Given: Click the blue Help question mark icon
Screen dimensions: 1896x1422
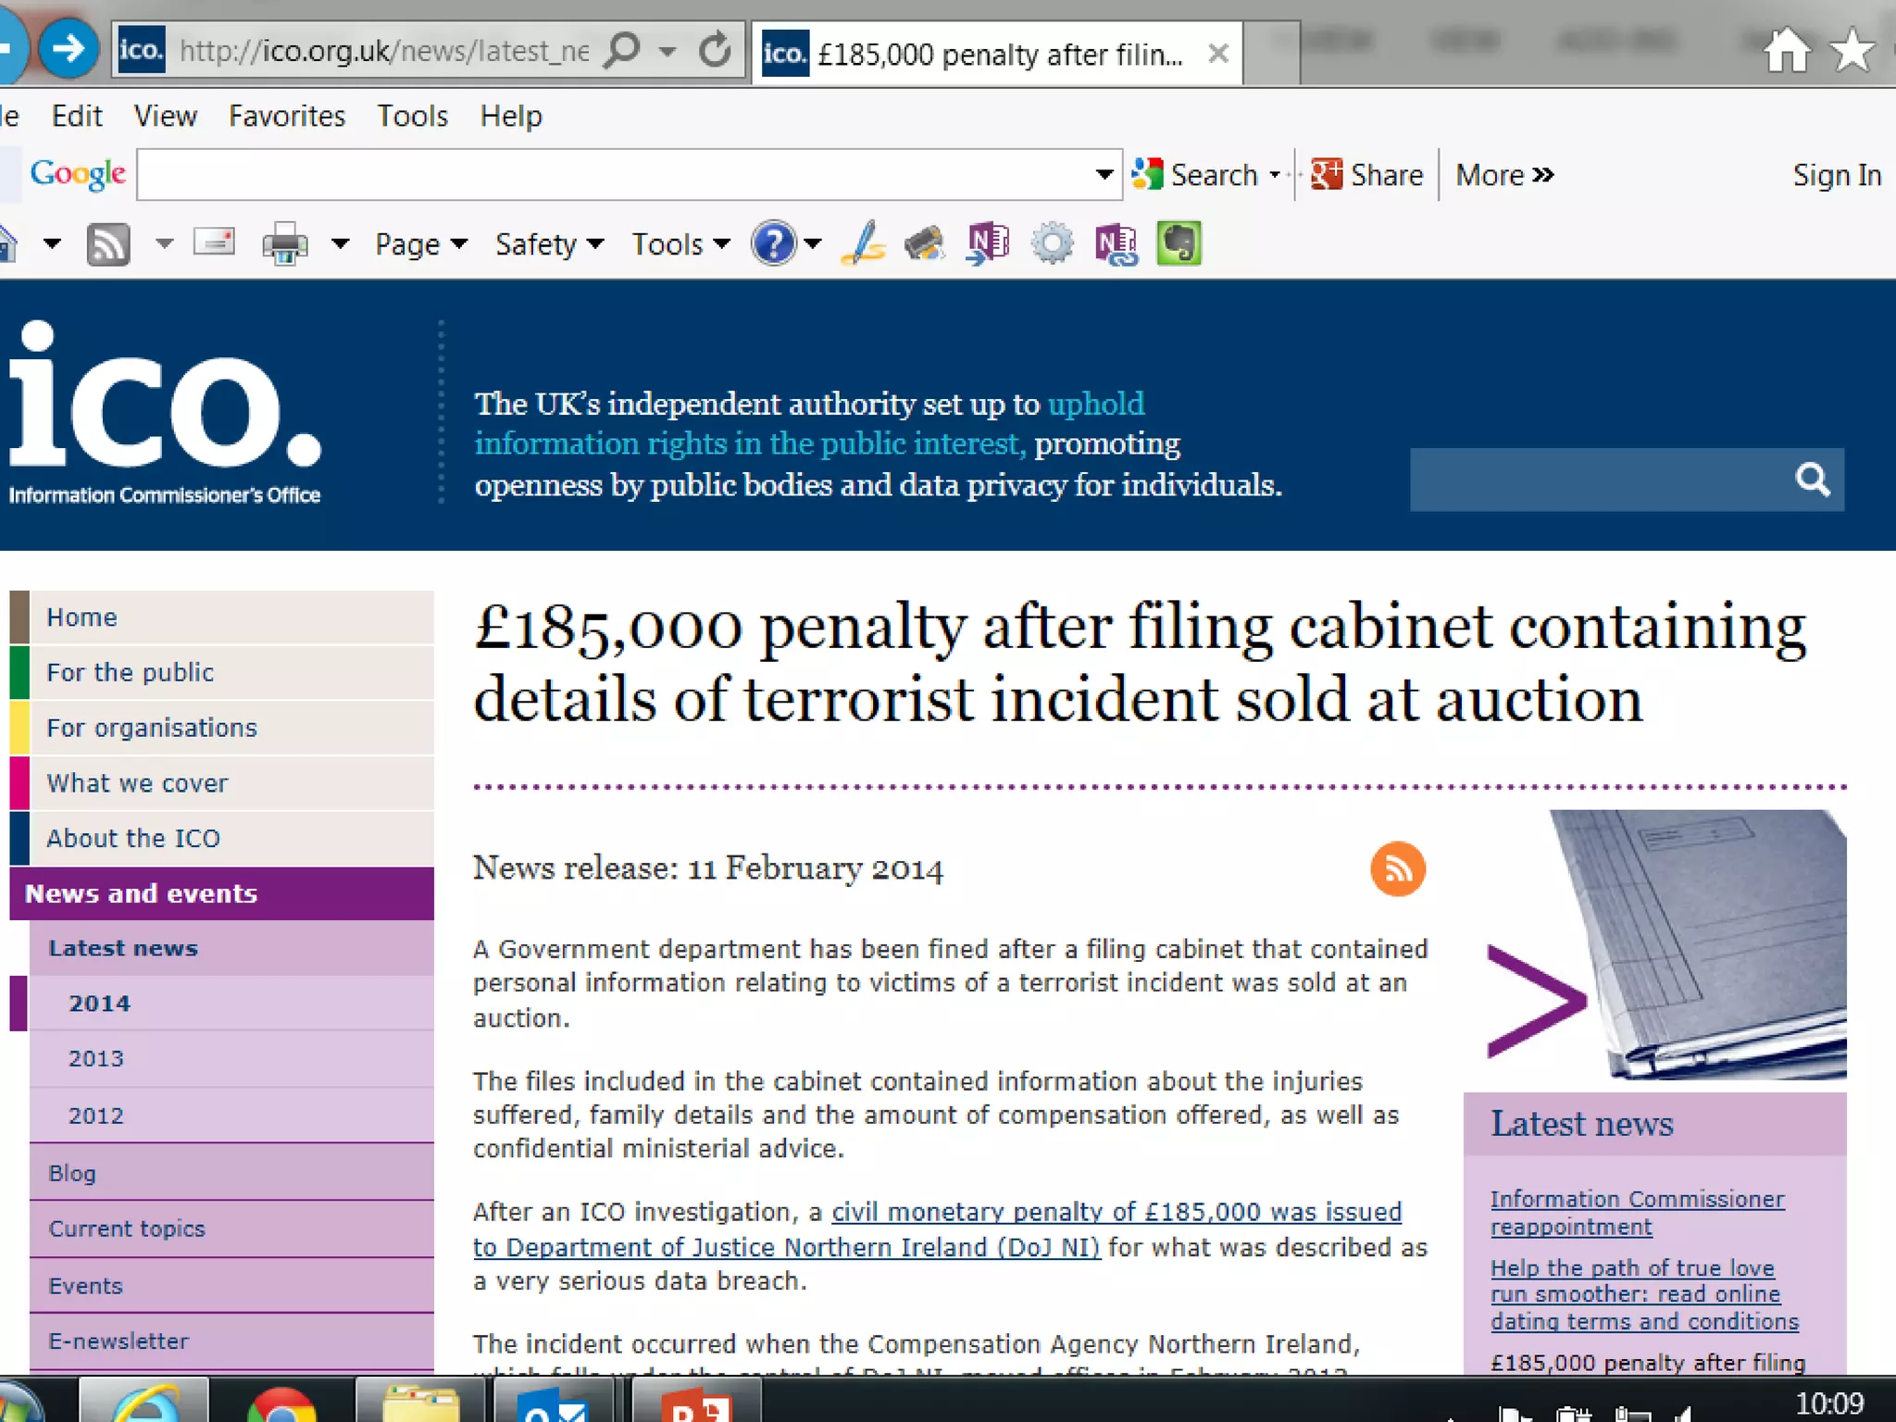Looking at the screenshot, I should click(x=773, y=244).
